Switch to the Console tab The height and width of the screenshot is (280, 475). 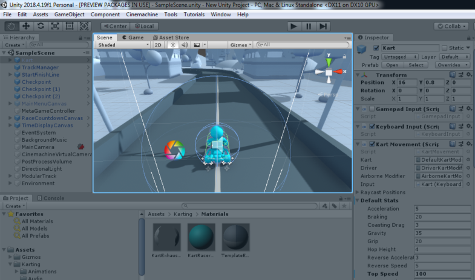51,198
